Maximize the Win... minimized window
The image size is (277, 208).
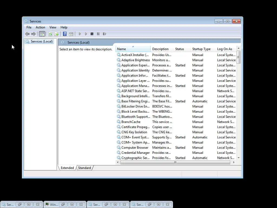pyautogui.click(x=72, y=204)
